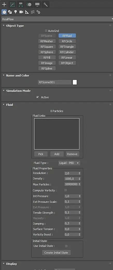Open the Display panel monitor tab
Viewport: 113px width, 270px height.
pyautogui.click(x=37, y=5)
